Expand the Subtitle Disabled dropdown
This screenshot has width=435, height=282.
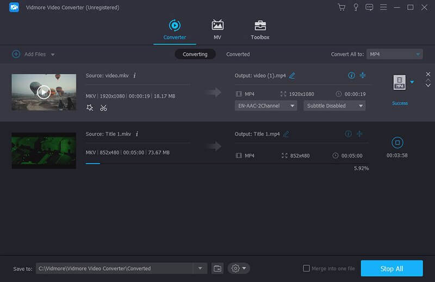(x=334, y=106)
